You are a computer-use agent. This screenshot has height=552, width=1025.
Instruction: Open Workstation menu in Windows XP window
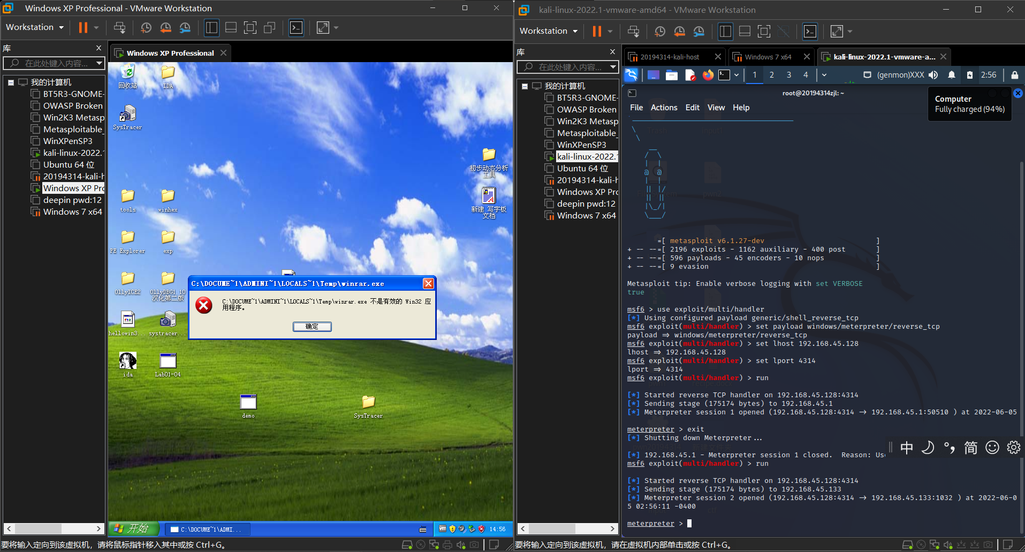pyautogui.click(x=35, y=27)
